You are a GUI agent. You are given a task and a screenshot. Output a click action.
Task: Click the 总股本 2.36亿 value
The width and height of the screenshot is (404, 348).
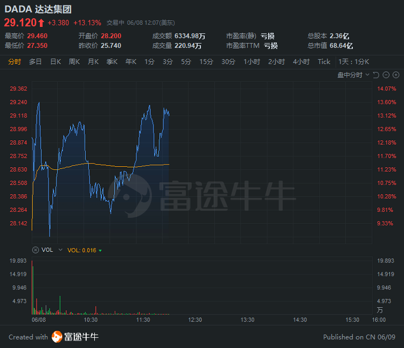click(339, 36)
